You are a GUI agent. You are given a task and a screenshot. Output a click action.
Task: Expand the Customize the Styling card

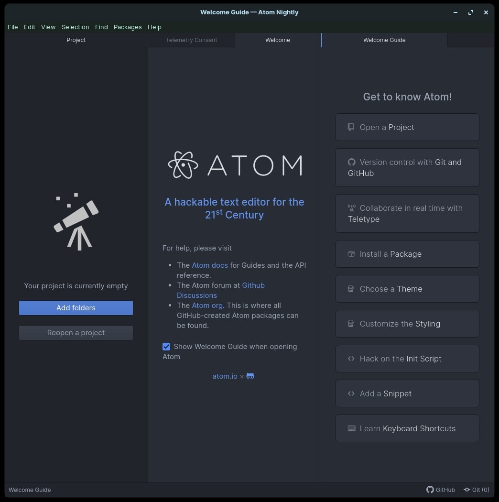point(407,324)
